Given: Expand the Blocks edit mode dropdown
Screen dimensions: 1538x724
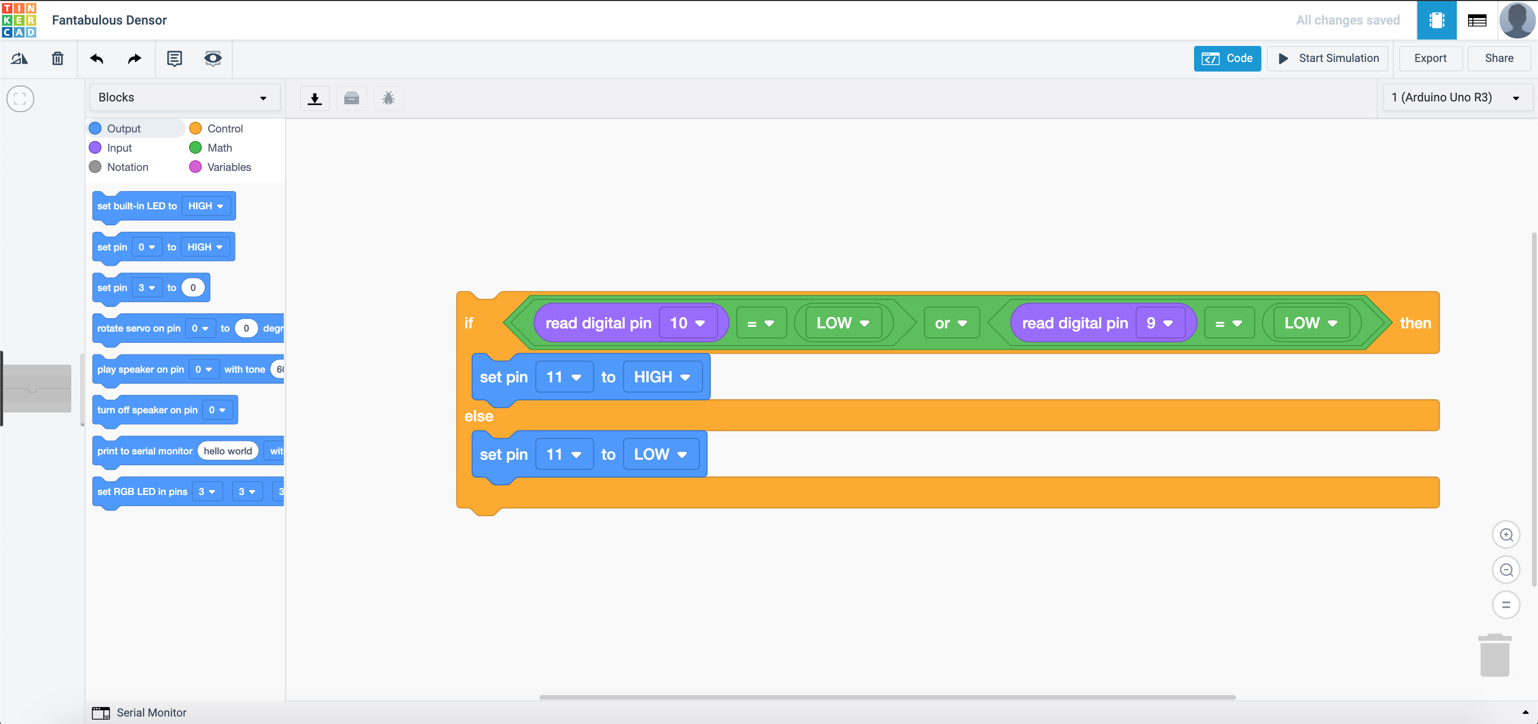Looking at the screenshot, I should pos(184,97).
